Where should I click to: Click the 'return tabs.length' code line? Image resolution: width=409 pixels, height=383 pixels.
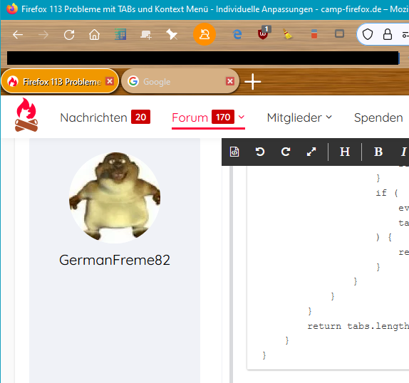coord(358,326)
